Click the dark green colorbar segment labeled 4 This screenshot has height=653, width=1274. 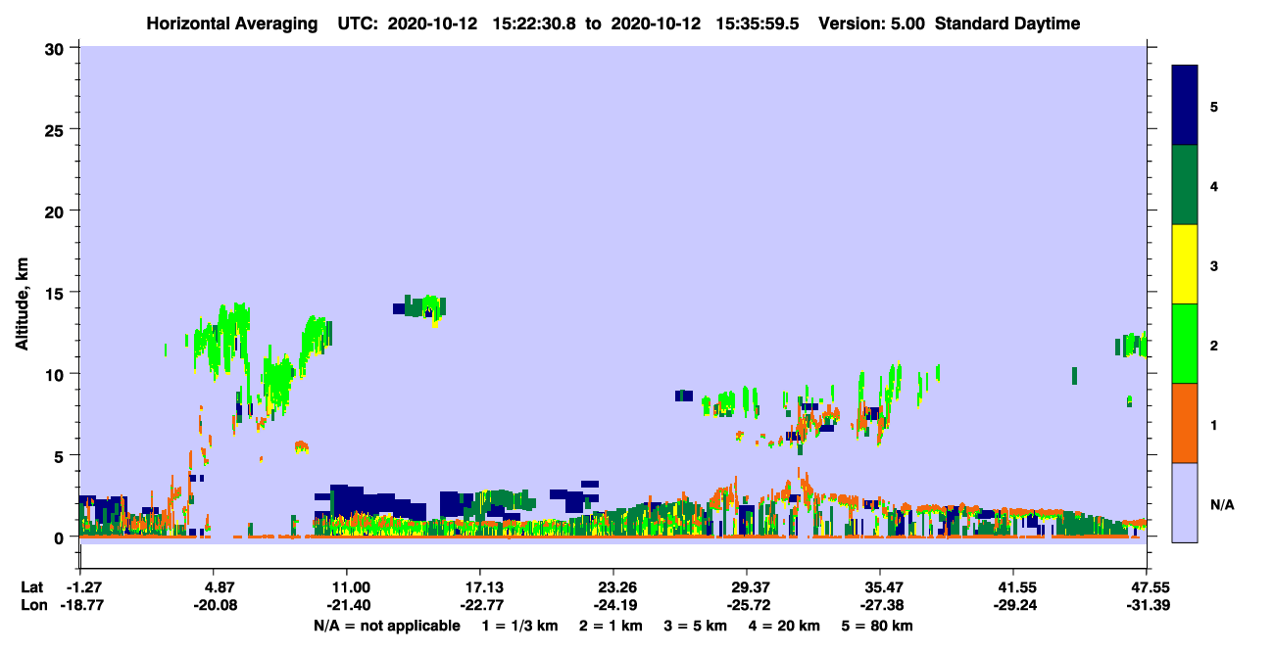tap(1185, 185)
